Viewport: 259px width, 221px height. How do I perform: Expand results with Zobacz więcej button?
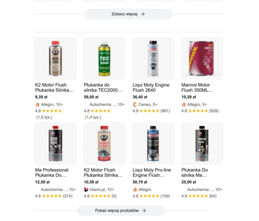click(128, 14)
